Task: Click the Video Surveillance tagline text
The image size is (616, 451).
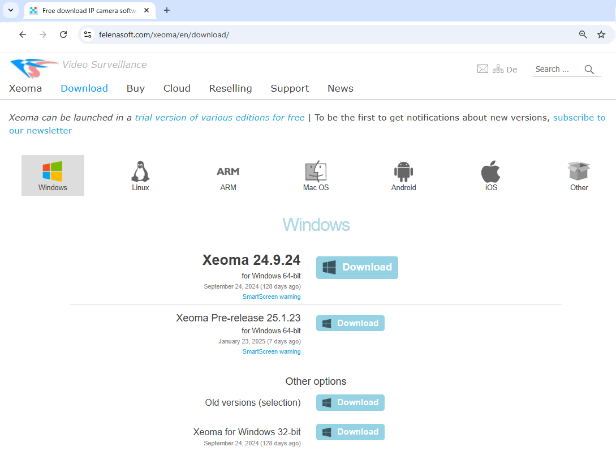Action: tap(105, 65)
